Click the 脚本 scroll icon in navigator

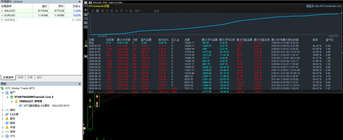tap(7, 119)
